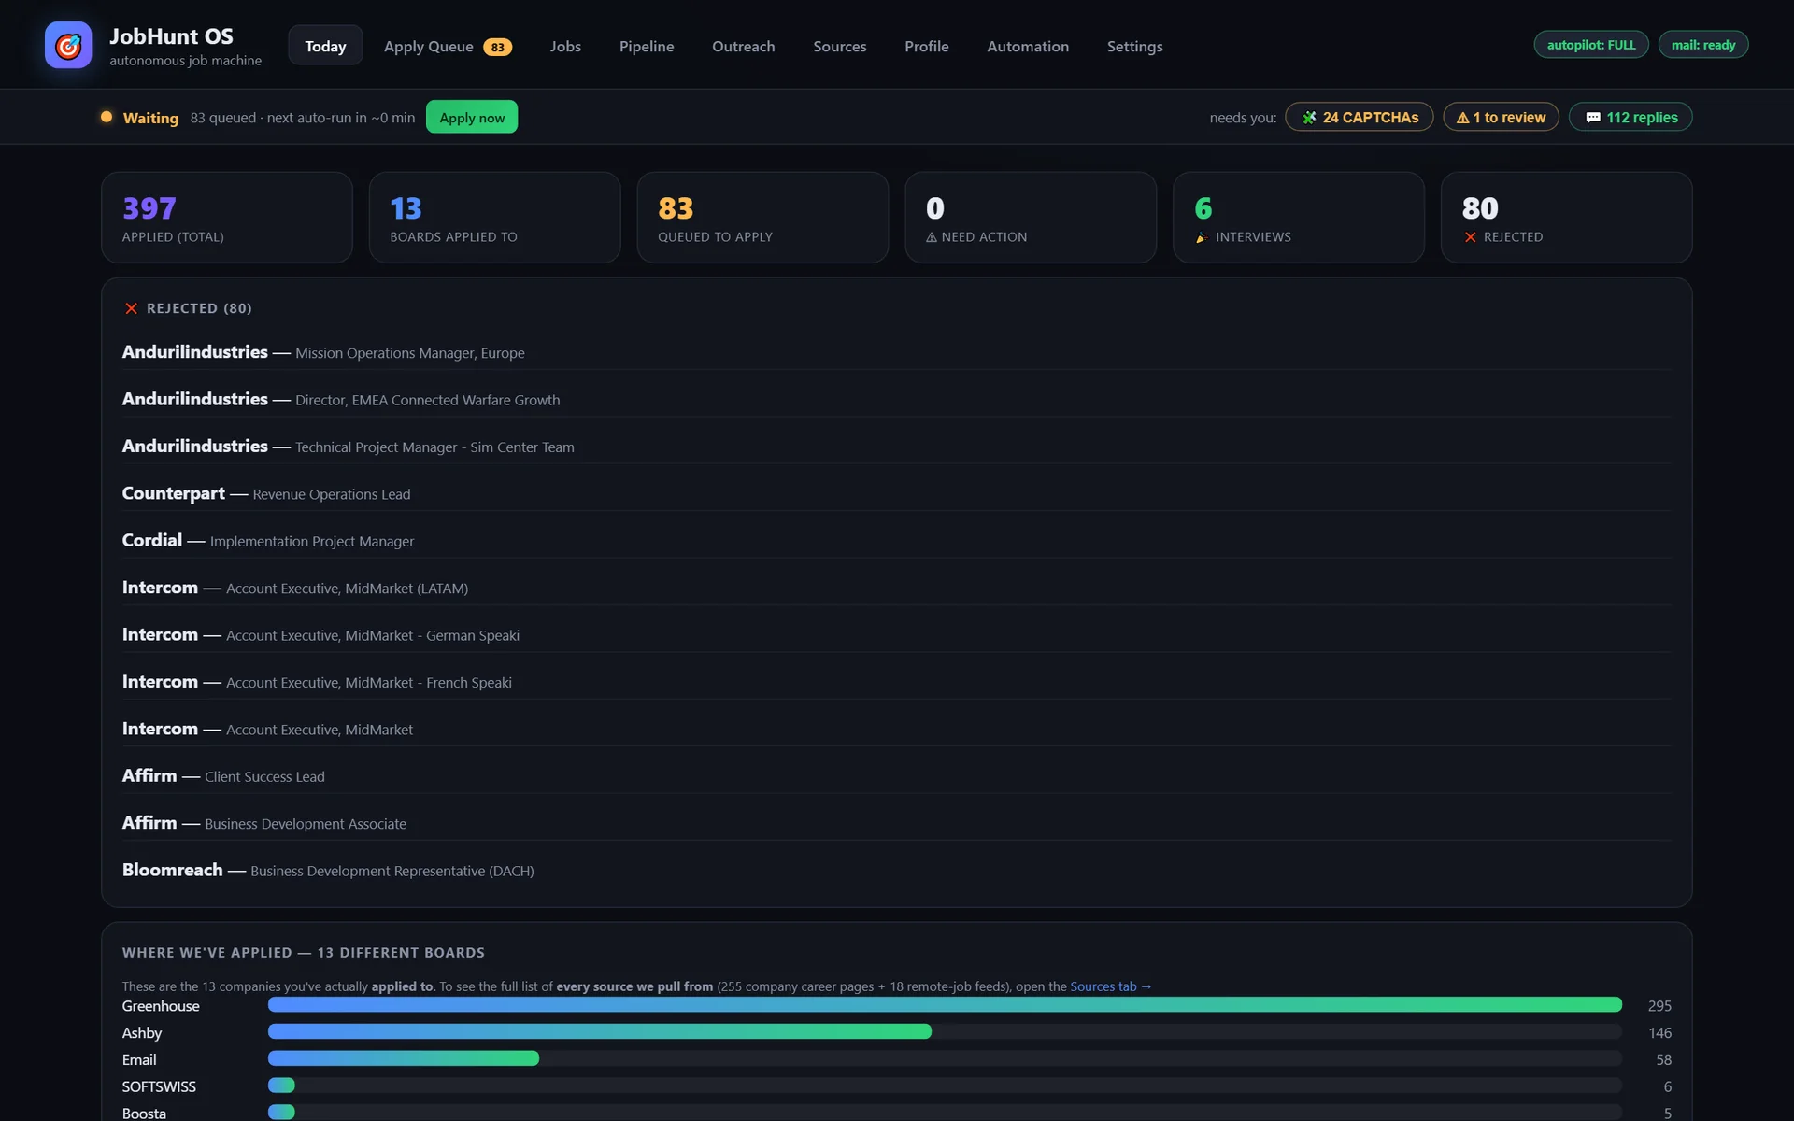The height and width of the screenshot is (1121, 1794).
Task: Click the Email progress bar
Action: pos(945,1059)
